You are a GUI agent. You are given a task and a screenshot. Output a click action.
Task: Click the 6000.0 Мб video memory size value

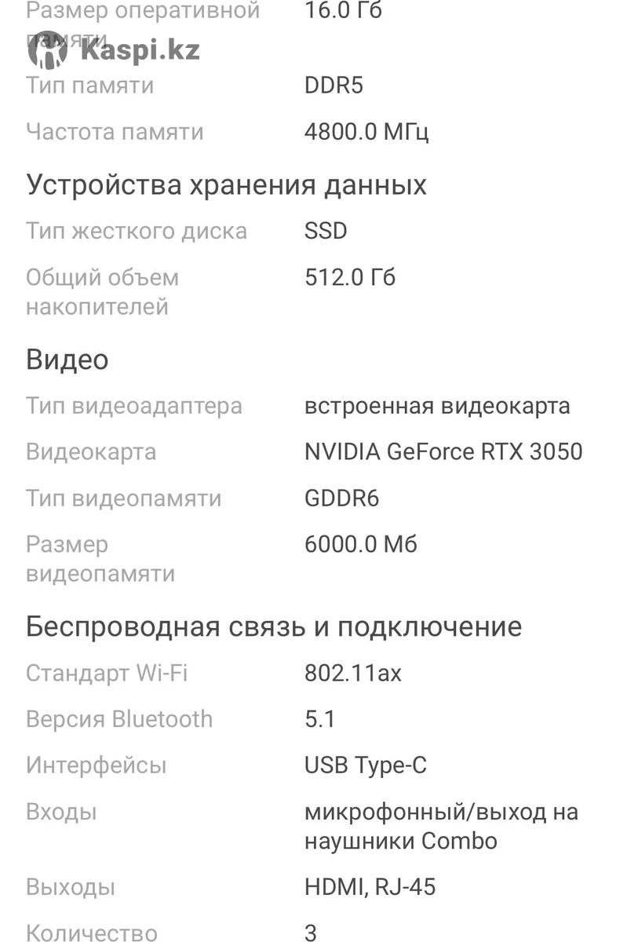pos(361,545)
